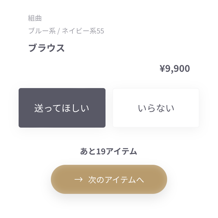Click the 組曲 brand name
This screenshot has height=218, width=218.
click(x=35, y=18)
